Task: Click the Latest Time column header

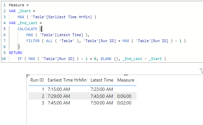Action: point(102,80)
